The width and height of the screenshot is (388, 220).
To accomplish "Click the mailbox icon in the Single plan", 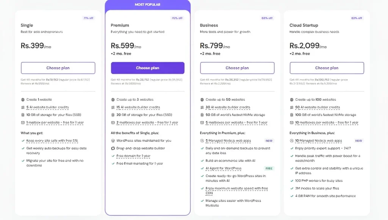I will 23,122.
